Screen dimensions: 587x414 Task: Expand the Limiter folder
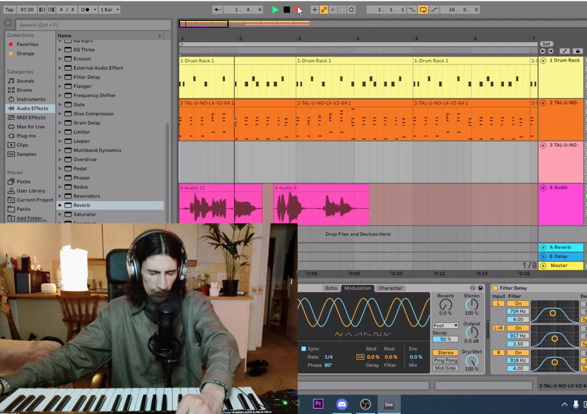coord(61,132)
